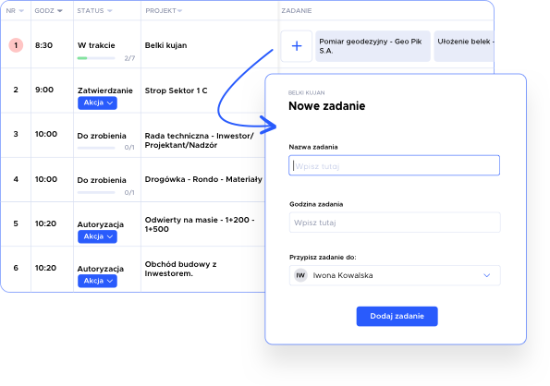Open the Ułożenie belek task card
The width and height of the screenshot is (550, 386).
464,46
